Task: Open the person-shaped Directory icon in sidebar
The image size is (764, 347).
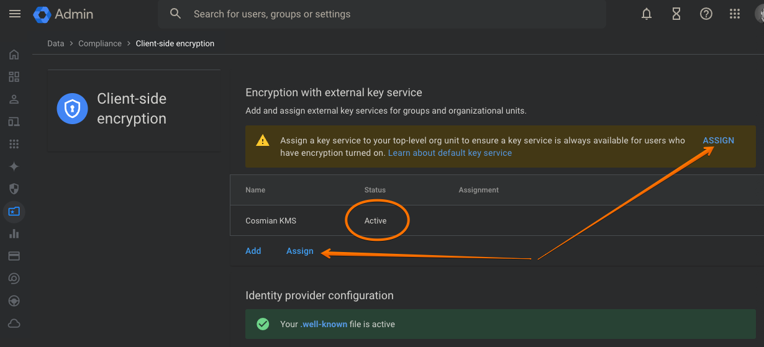Action: (14, 99)
